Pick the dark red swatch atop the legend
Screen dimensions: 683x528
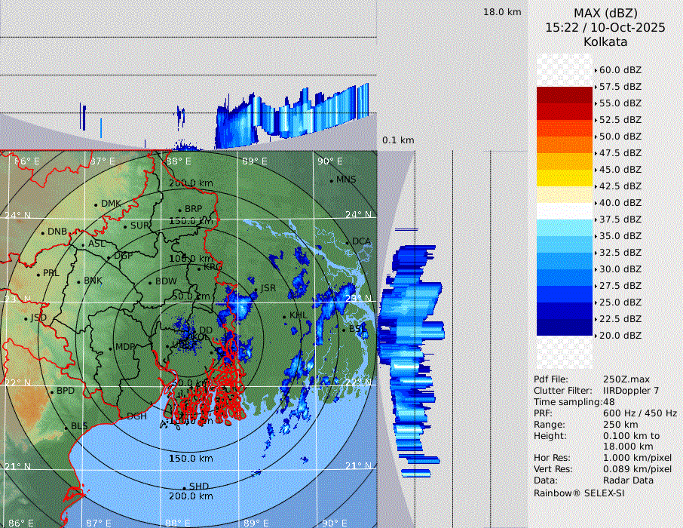click(565, 94)
